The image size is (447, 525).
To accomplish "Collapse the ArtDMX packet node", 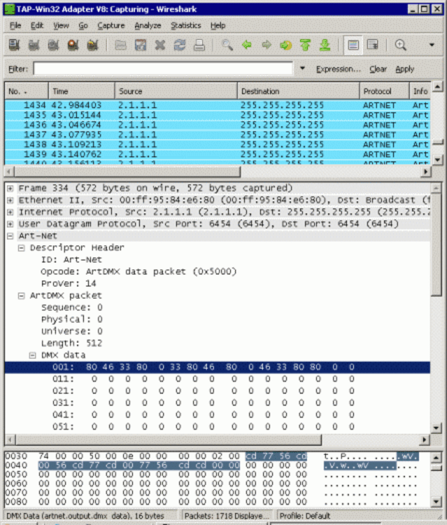I will click(x=21, y=296).
